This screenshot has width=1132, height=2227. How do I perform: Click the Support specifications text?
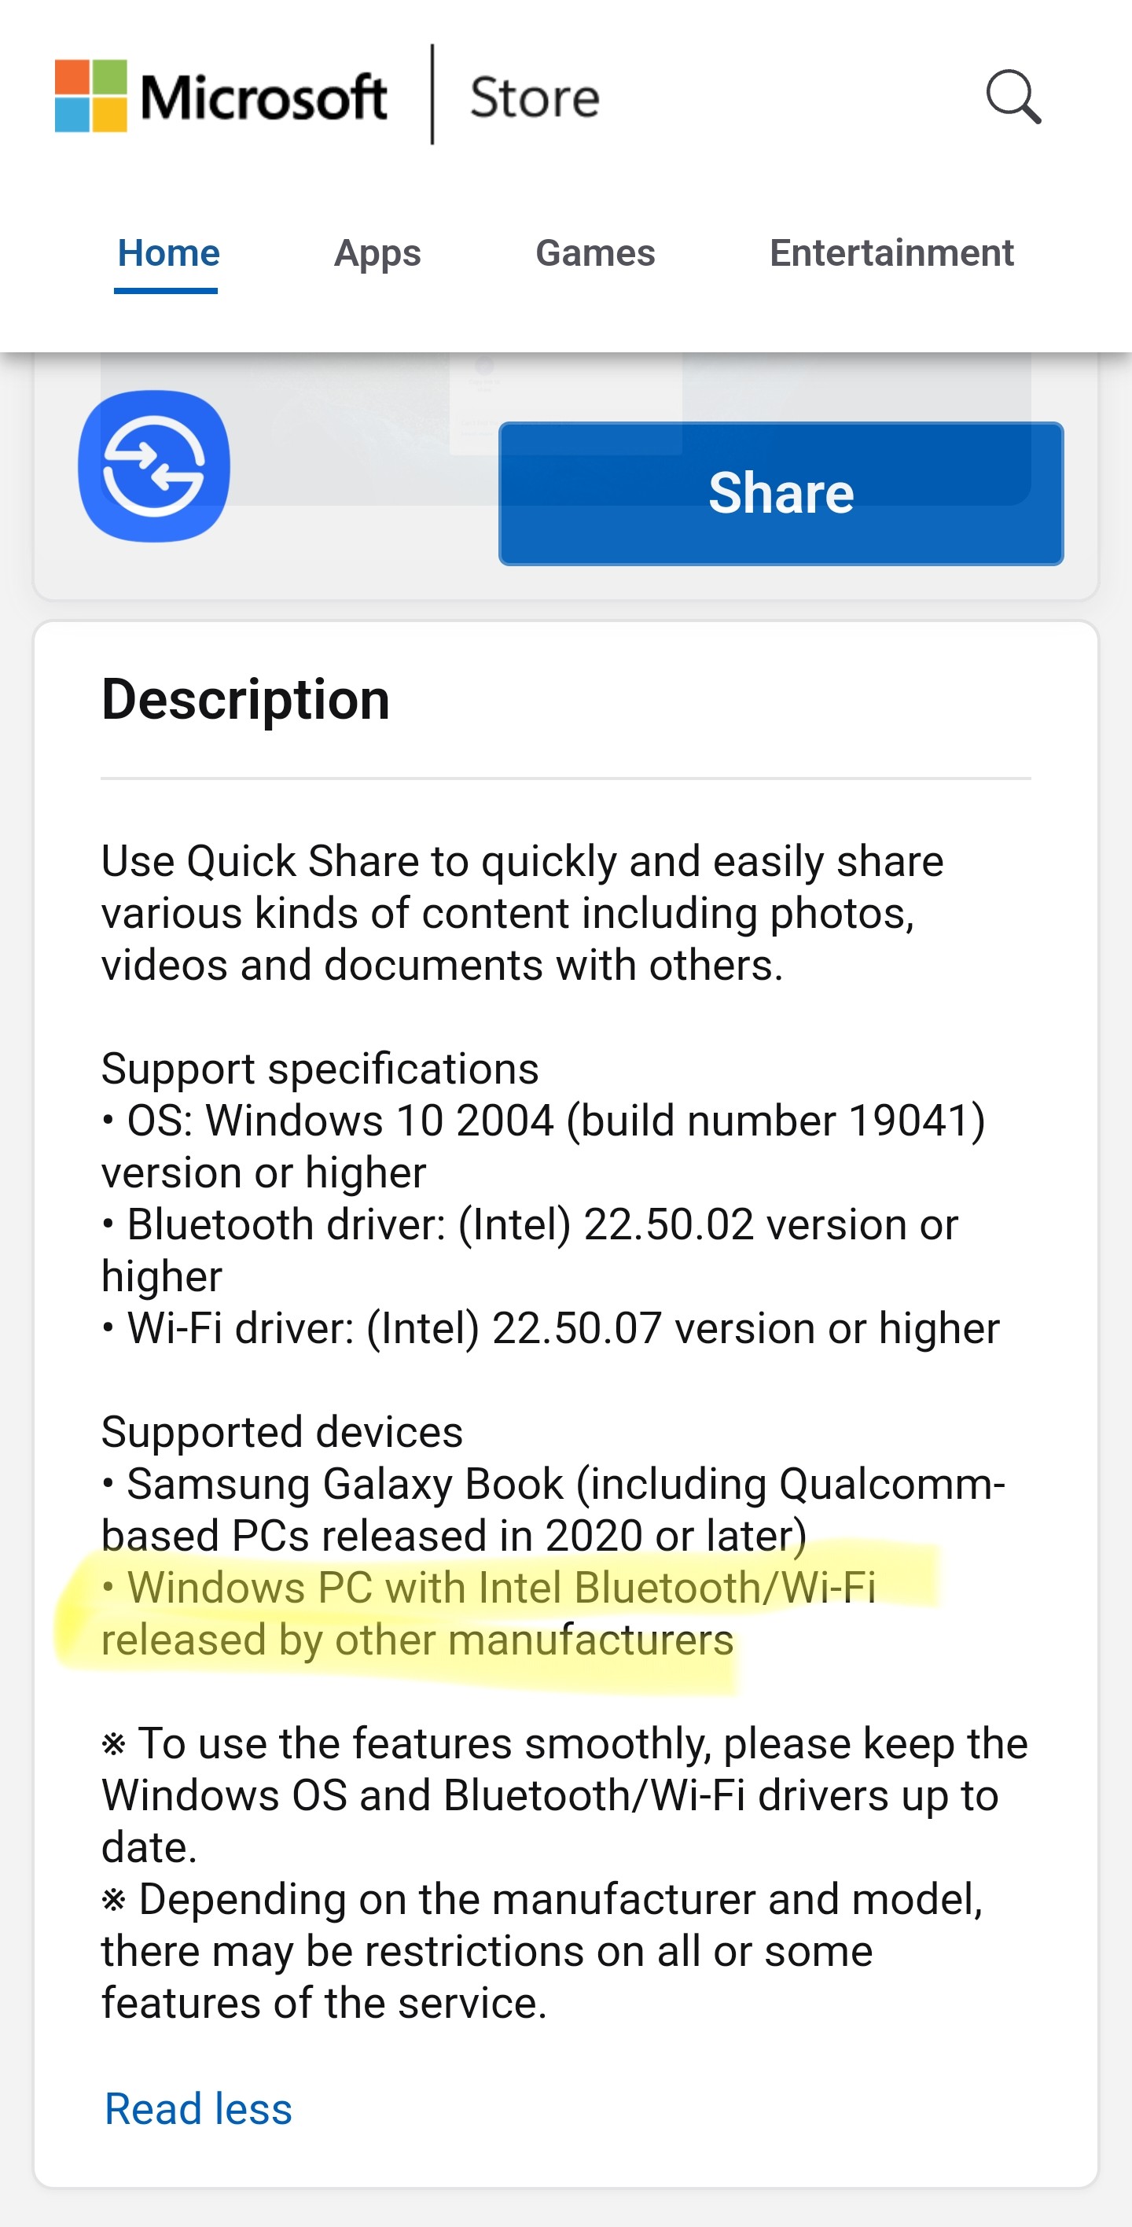[x=320, y=1069]
